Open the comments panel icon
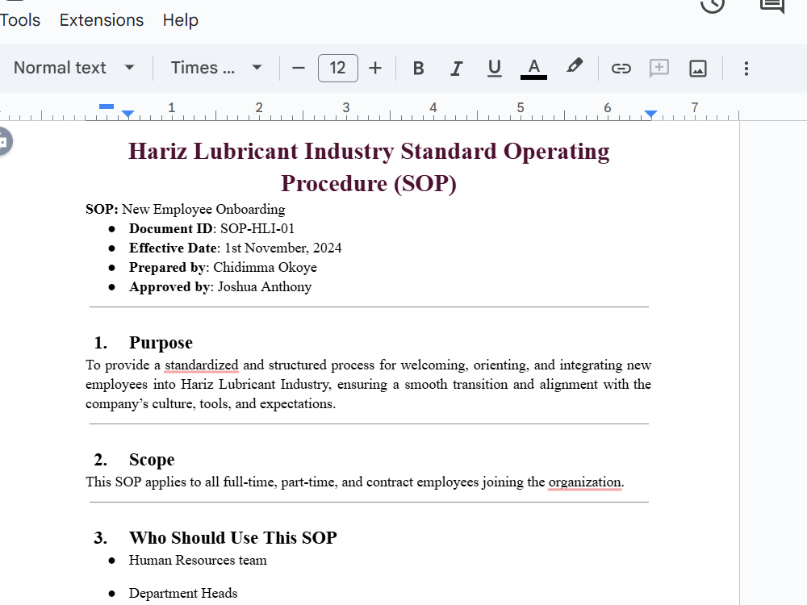This screenshot has height=605, width=807. click(x=772, y=5)
